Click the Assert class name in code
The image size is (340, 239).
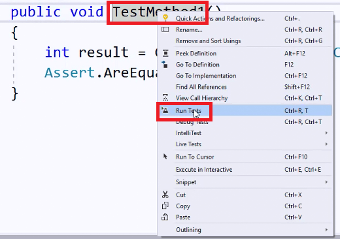(x=69, y=72)
